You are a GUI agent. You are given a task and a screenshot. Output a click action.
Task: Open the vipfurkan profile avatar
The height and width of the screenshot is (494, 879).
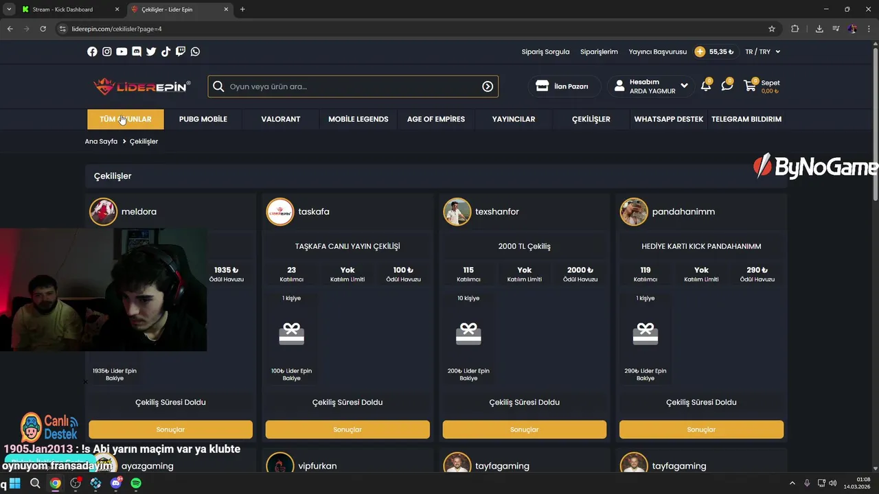point(280,464)
